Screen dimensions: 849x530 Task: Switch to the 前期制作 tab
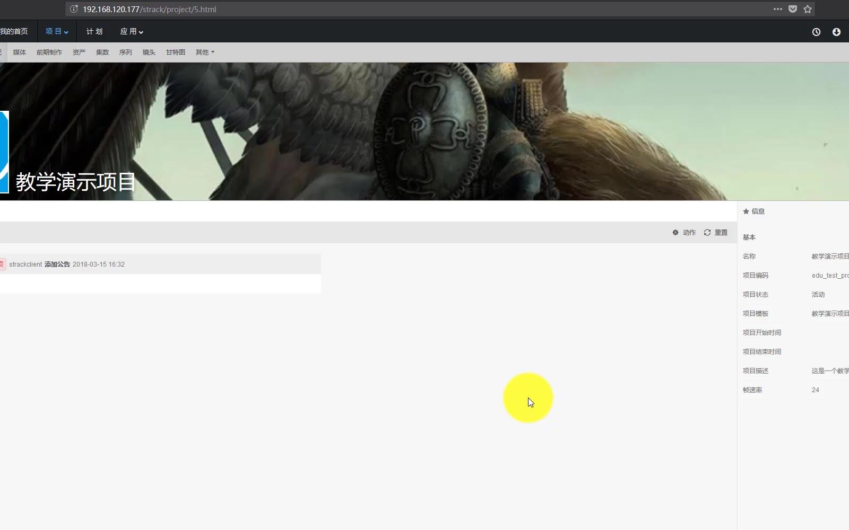(49, 52)
